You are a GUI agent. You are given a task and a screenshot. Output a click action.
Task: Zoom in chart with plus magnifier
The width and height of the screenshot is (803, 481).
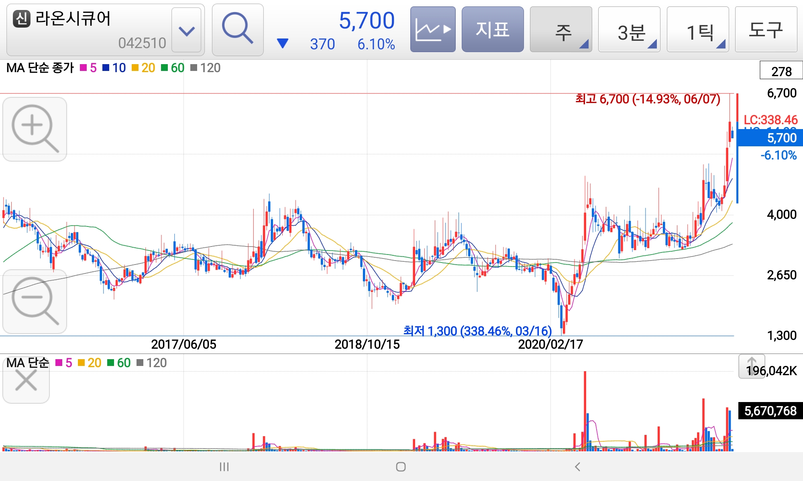click(x=35, y=129)
